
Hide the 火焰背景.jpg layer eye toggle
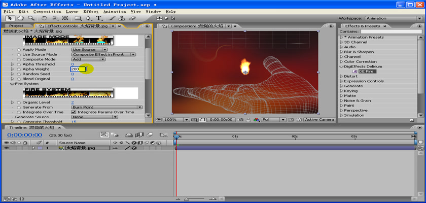coord(6,148)
